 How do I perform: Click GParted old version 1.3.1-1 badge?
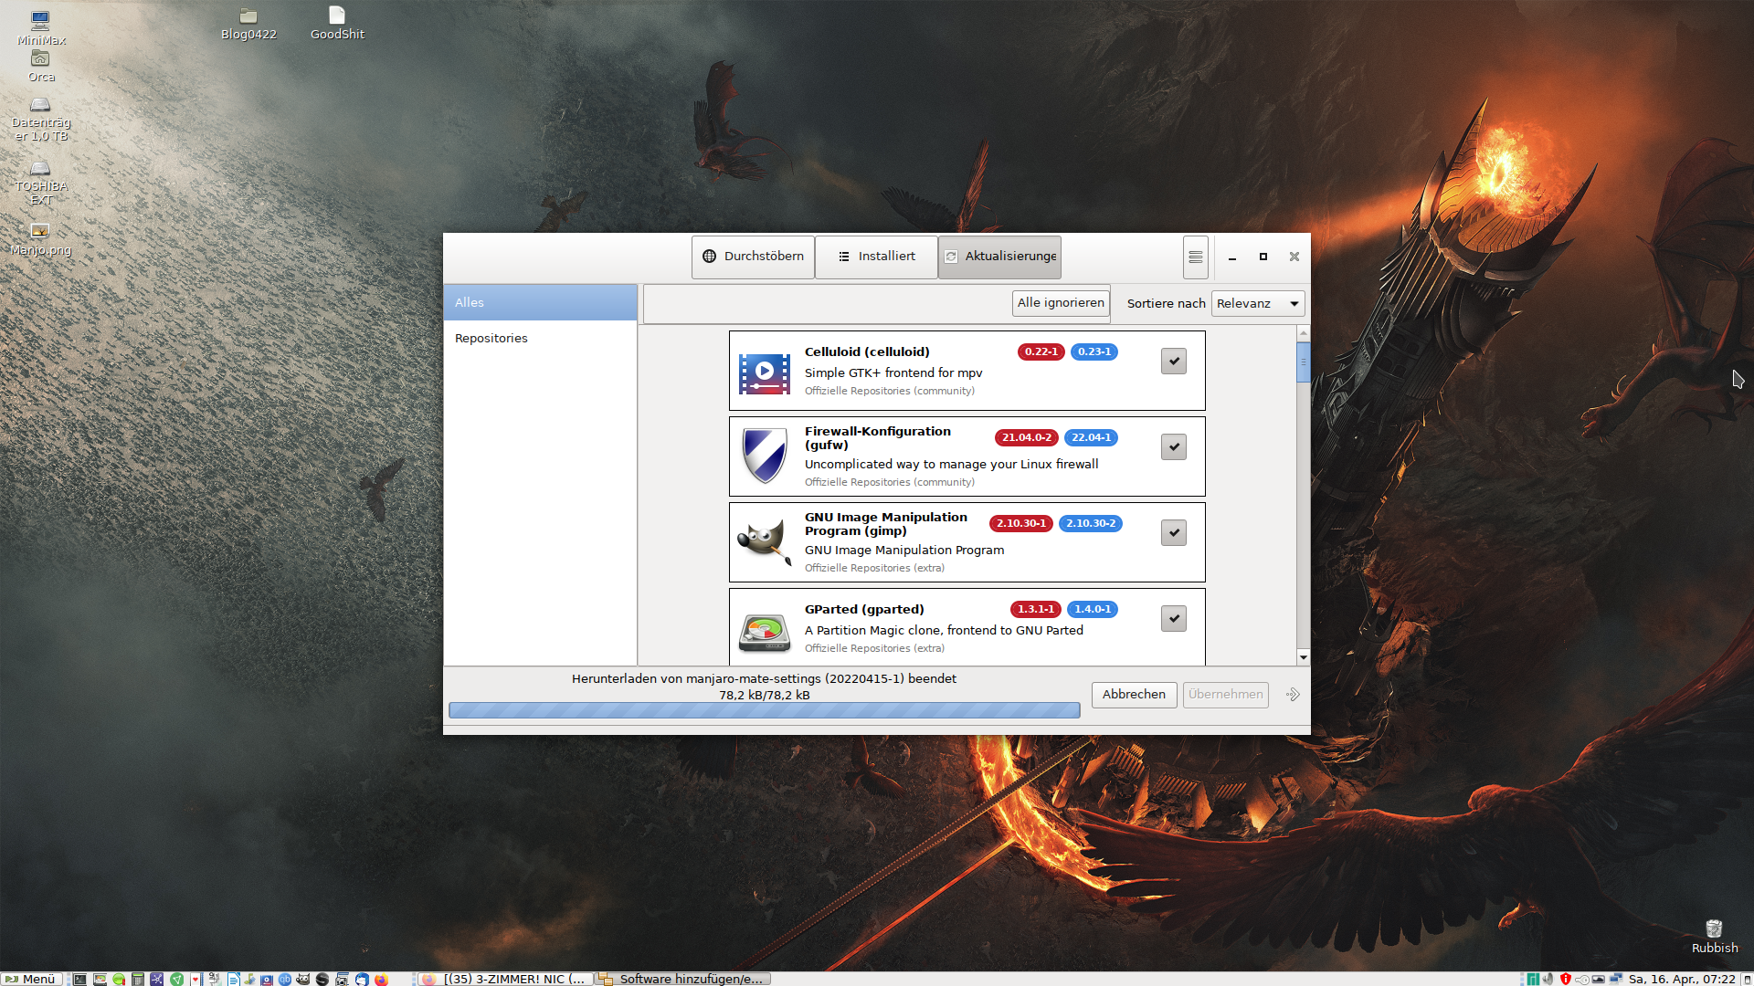[1036, 609]
